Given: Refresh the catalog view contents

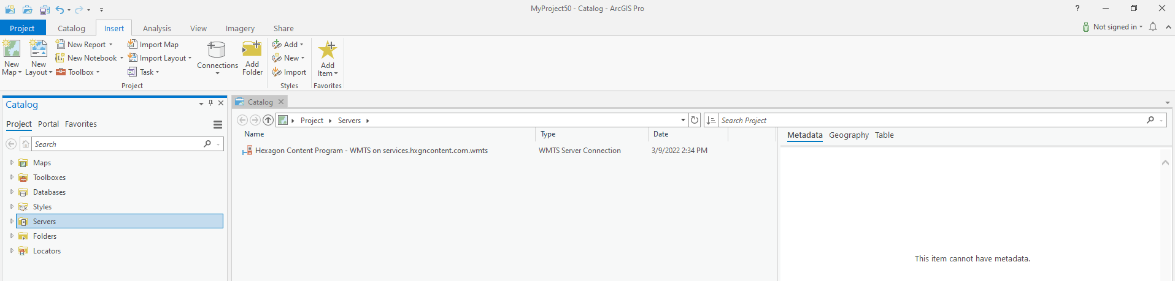Looking at the screenshot, I should (x=695, y=121).
